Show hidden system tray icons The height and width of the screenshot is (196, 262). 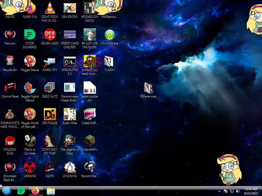(x=219, y=191)
